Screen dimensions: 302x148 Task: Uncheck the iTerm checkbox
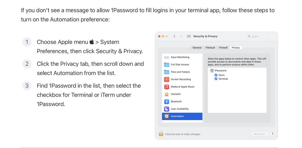click(216, 75)
